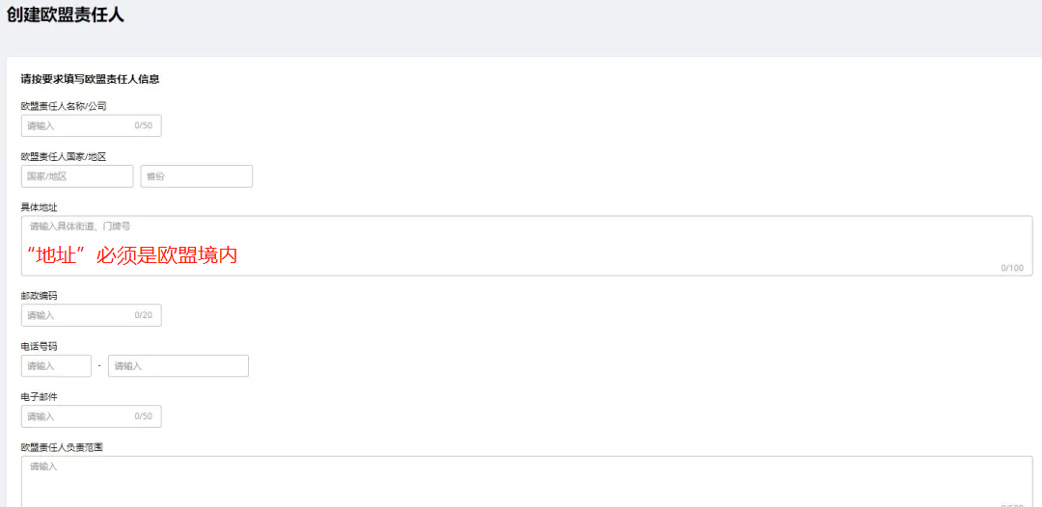Click the 欧盟责任人负责范围 label
The image size is (1042, 507).
[62, 447]
